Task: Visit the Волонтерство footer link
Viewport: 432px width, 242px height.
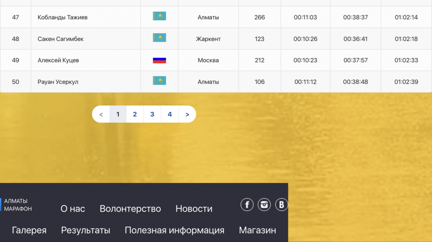Action: click(x=130, y=209)
